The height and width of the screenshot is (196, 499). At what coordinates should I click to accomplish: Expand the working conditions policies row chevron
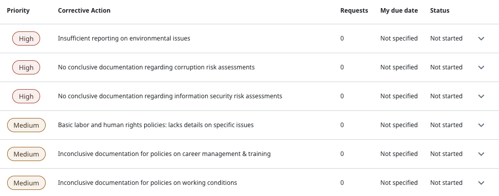click(481, 183)
